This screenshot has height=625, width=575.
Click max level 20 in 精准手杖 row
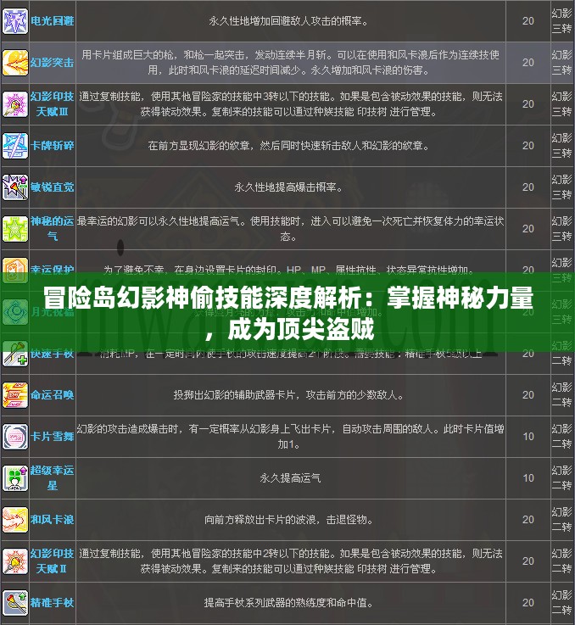(528, 603)
